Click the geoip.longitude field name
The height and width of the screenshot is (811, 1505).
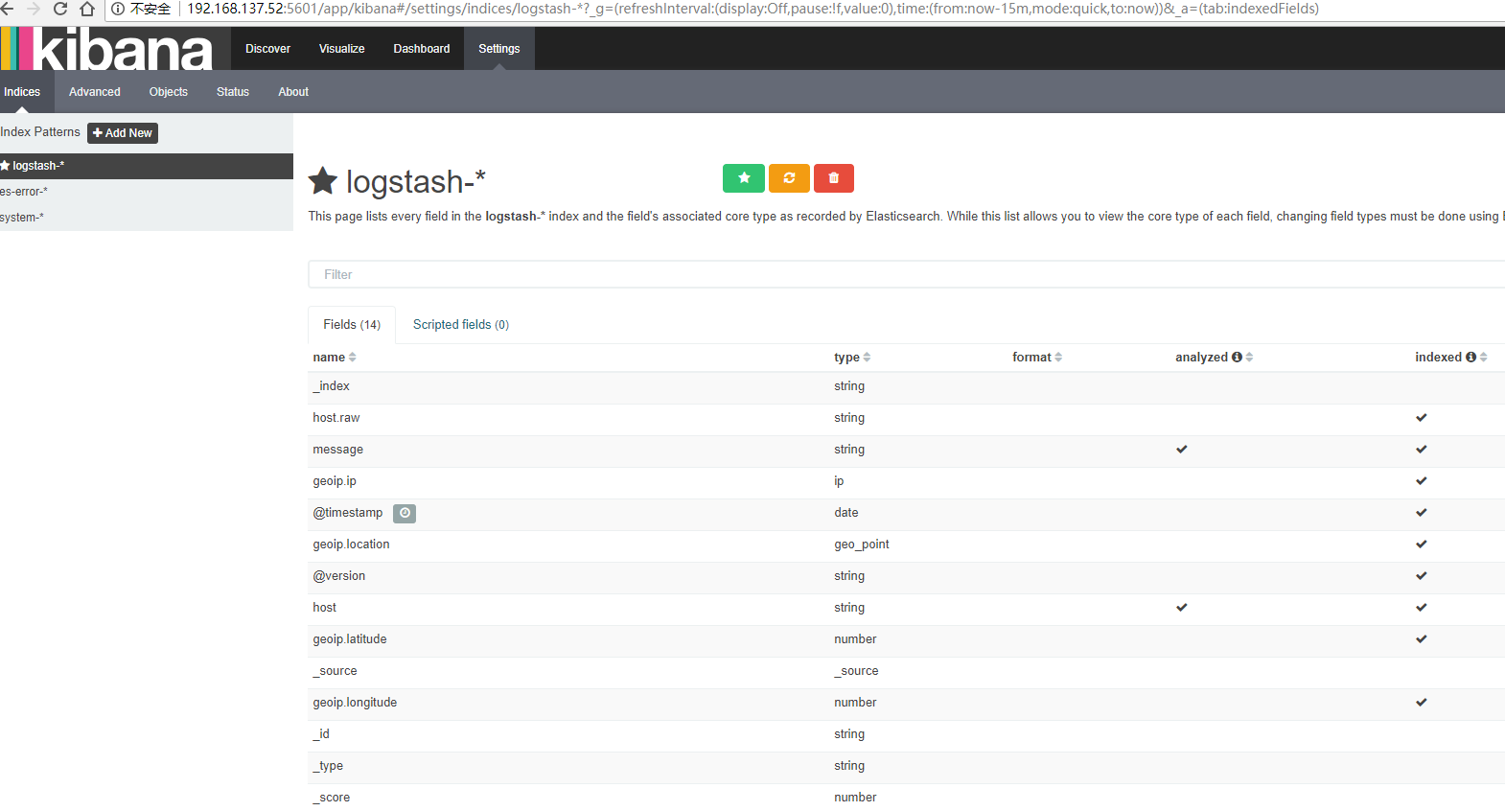coord(355,703)
